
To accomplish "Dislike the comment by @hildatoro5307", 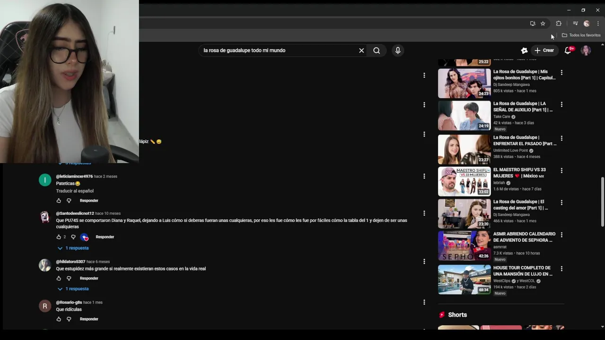I will [69, 279].
